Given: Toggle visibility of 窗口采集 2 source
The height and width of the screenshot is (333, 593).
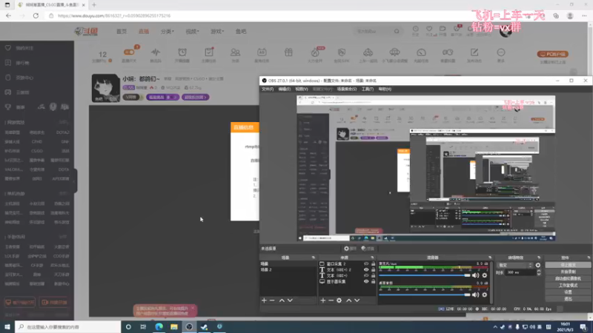Looking at the screenshot, I should tap(365, 264).
